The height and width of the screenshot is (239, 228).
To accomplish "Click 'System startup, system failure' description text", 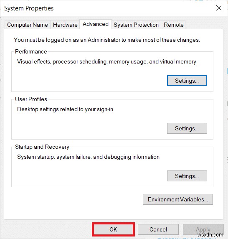I will [x=88, y=157].
